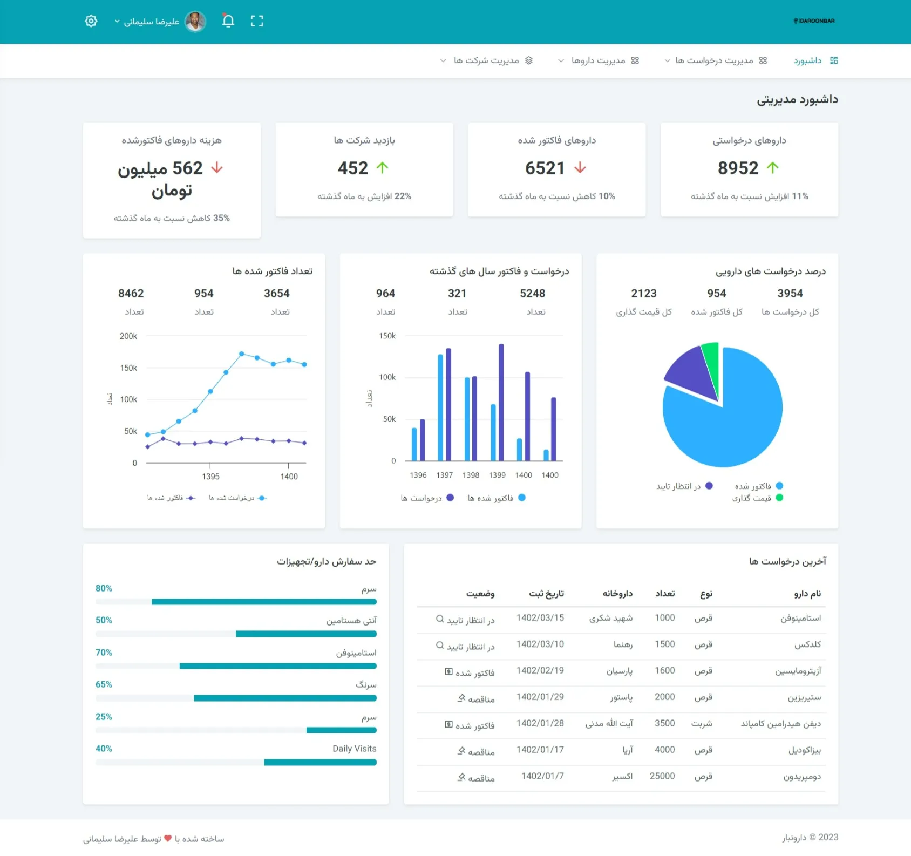Click the نام دارو column header

point(807,594)
